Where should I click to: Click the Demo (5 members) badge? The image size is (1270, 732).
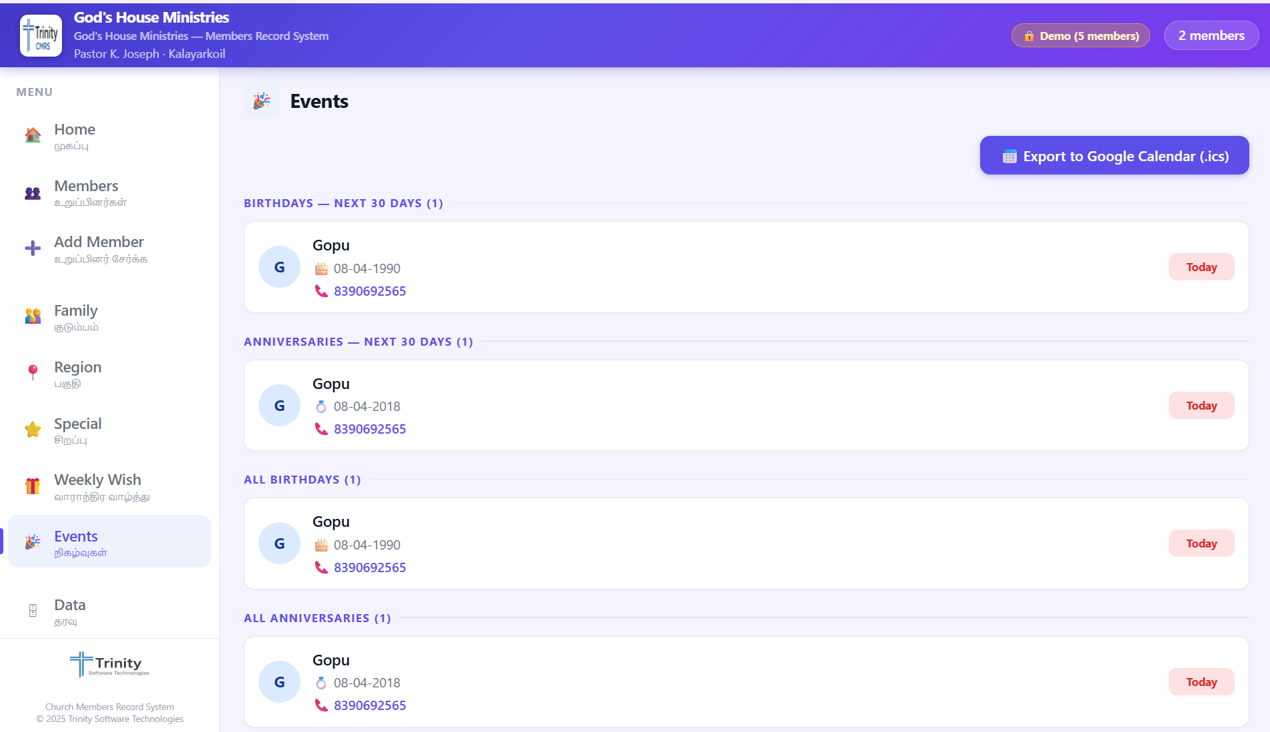pyautogui.click(x=1080, y=36)
